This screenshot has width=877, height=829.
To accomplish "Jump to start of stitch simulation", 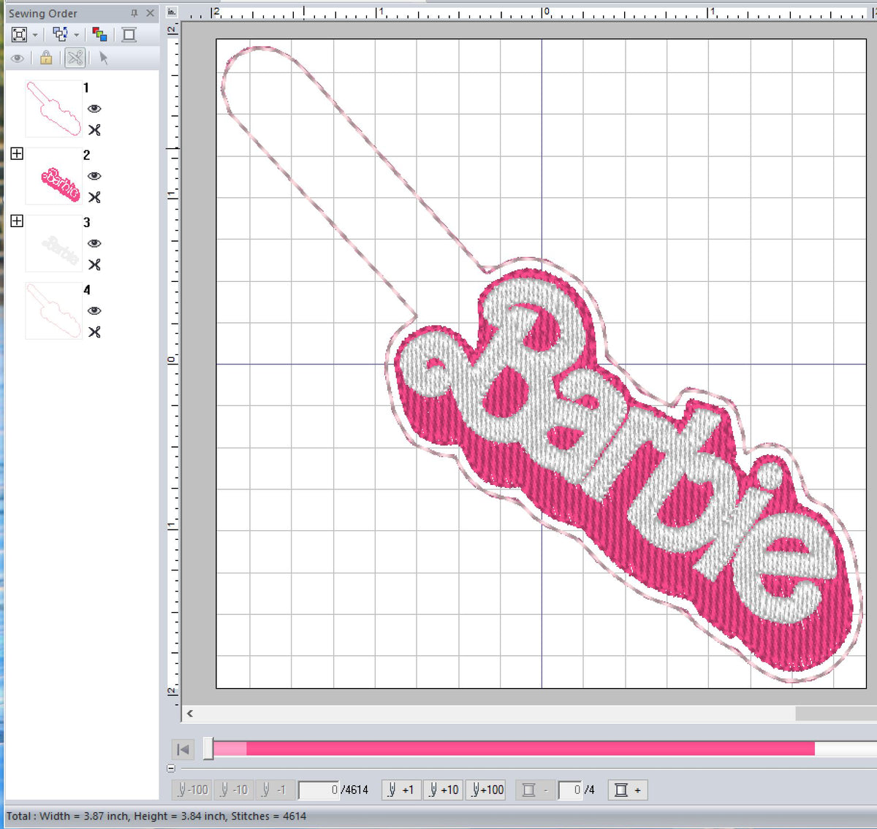I will (183, 749).
